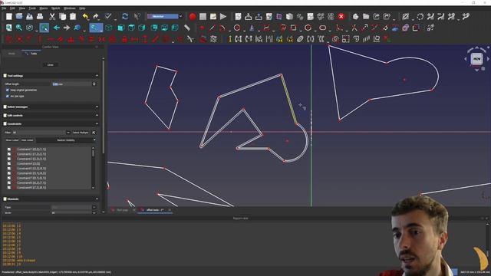This screenshot has height=276, width=491.
Task: Click the Show Listed button
Action: [12, 140]
